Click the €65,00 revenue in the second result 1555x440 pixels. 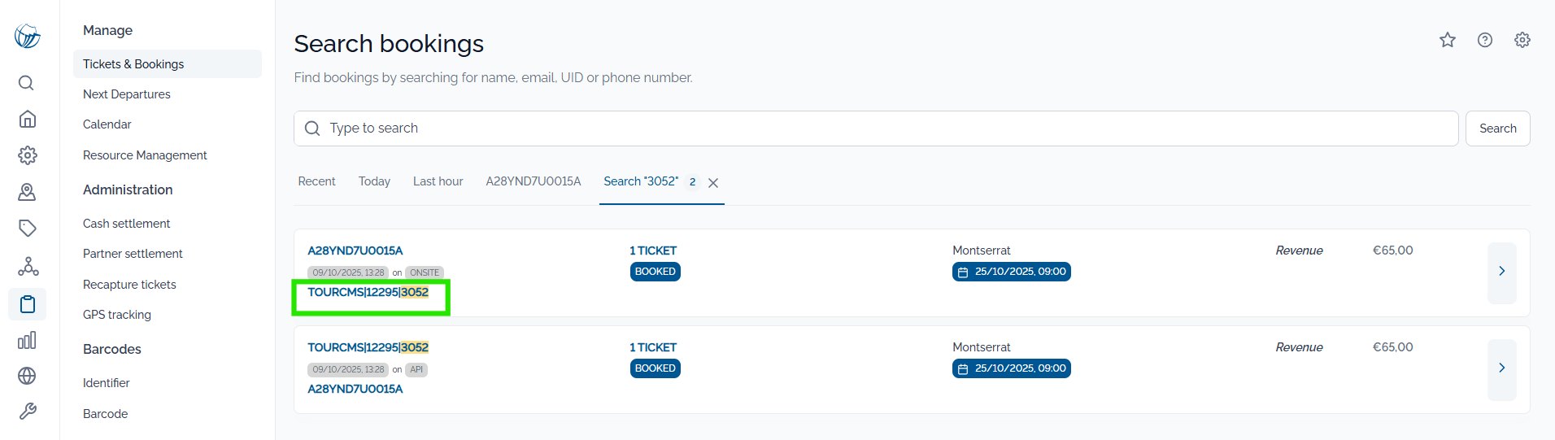pos(1393,347)
